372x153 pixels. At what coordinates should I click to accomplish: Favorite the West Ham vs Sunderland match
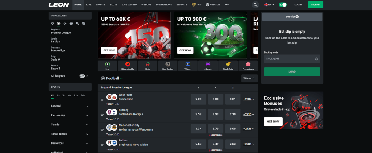[102, 99]
